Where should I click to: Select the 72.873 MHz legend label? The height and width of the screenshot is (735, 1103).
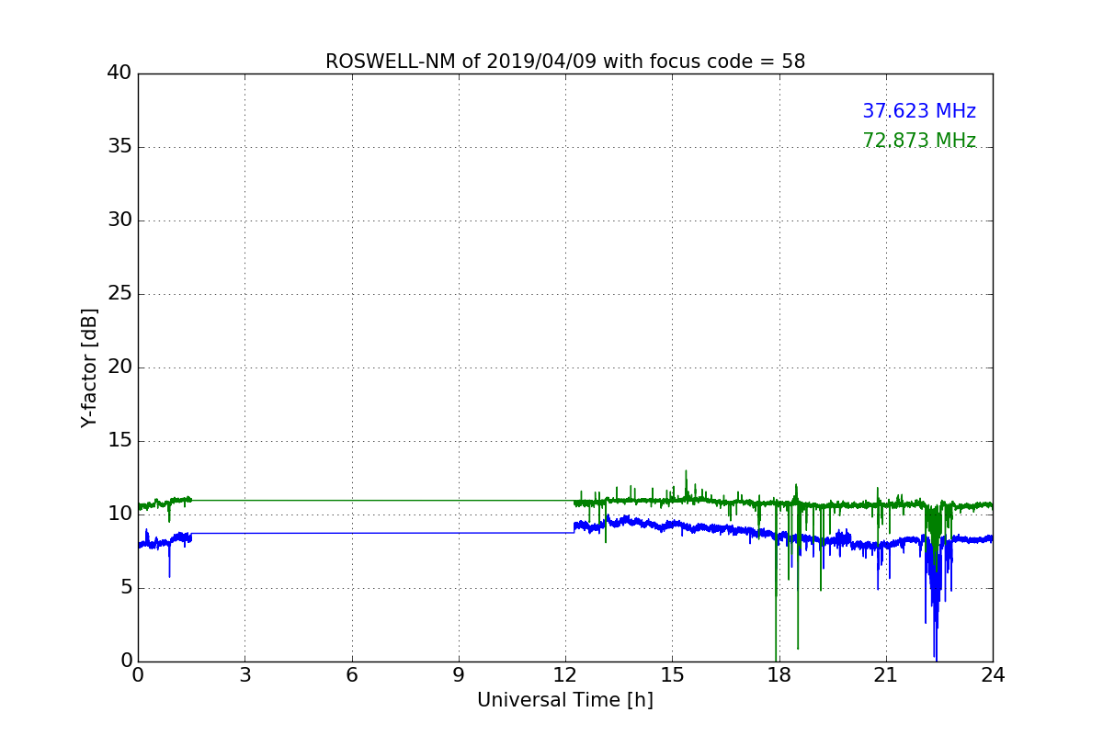click(919, 141)
